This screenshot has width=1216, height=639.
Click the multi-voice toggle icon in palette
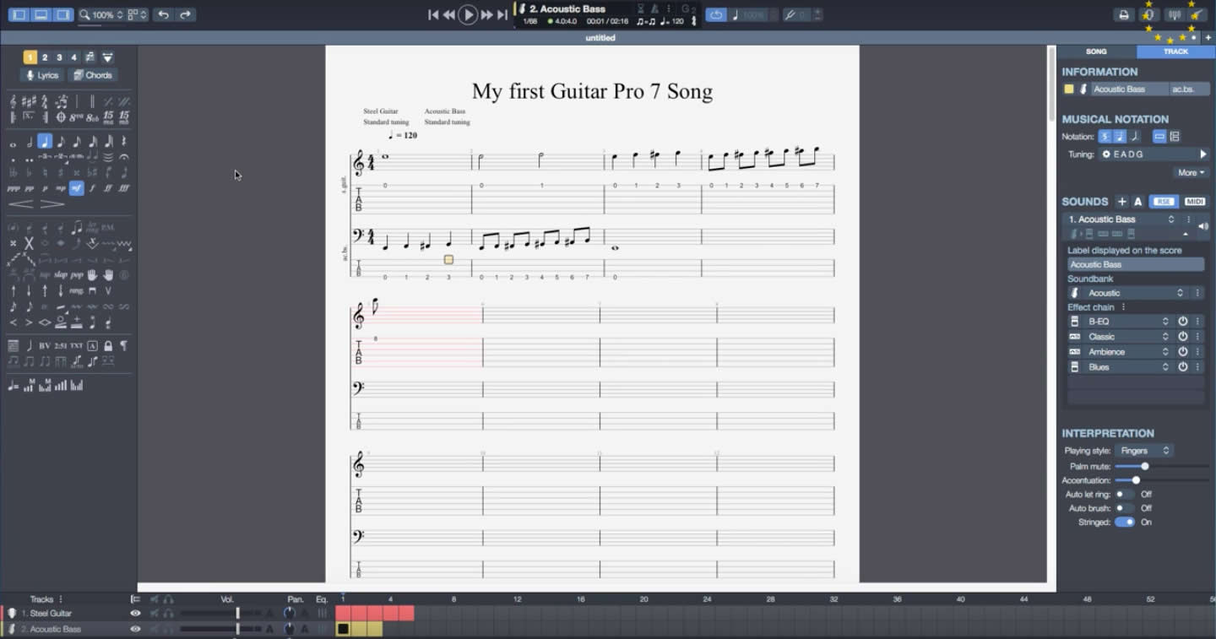(x=90, y=57)
